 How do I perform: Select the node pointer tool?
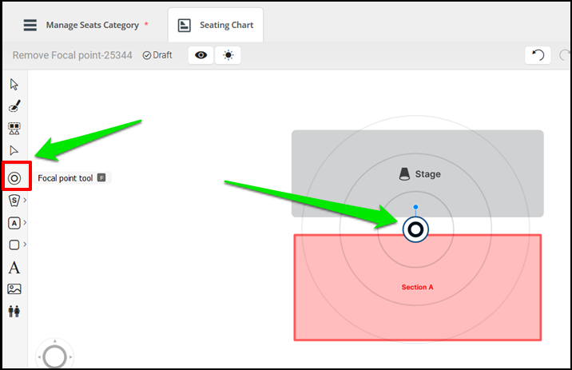pos(14,150)
